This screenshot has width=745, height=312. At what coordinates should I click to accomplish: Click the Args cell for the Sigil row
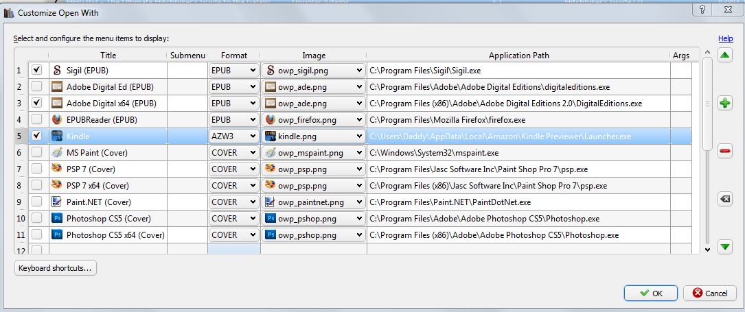tap(680, 70)
